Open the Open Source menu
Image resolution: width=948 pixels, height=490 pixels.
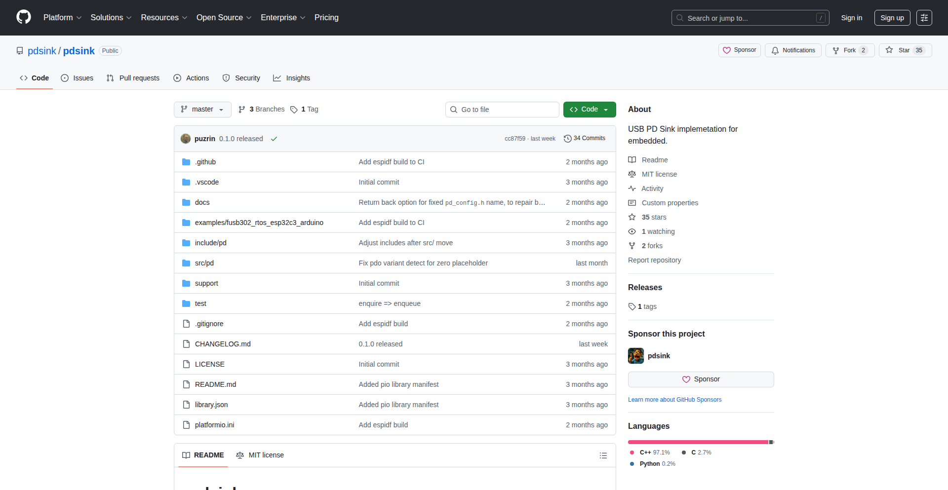pyautogui.click(x=224, y=18)
